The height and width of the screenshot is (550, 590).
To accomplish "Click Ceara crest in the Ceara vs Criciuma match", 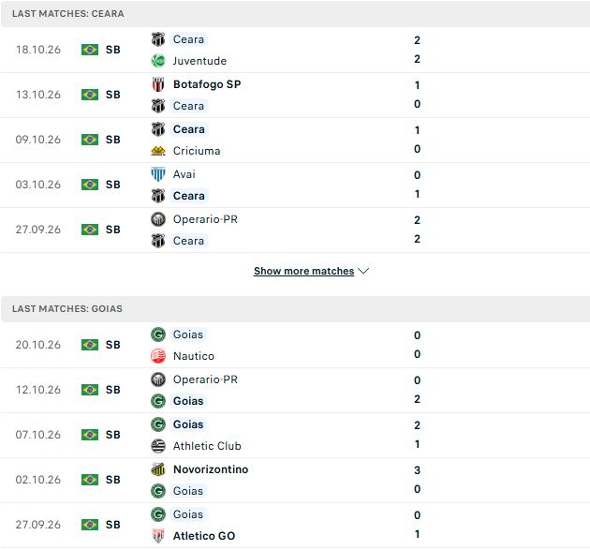I will point(158,129).
